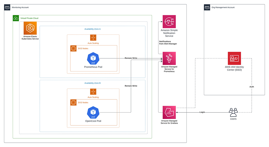Click Amazon Managed Service for Grafana text
This screenshot has width=269, height=147.
169,122
